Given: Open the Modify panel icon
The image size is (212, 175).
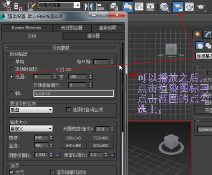Looking at the screenshot, I should point(208,34).
